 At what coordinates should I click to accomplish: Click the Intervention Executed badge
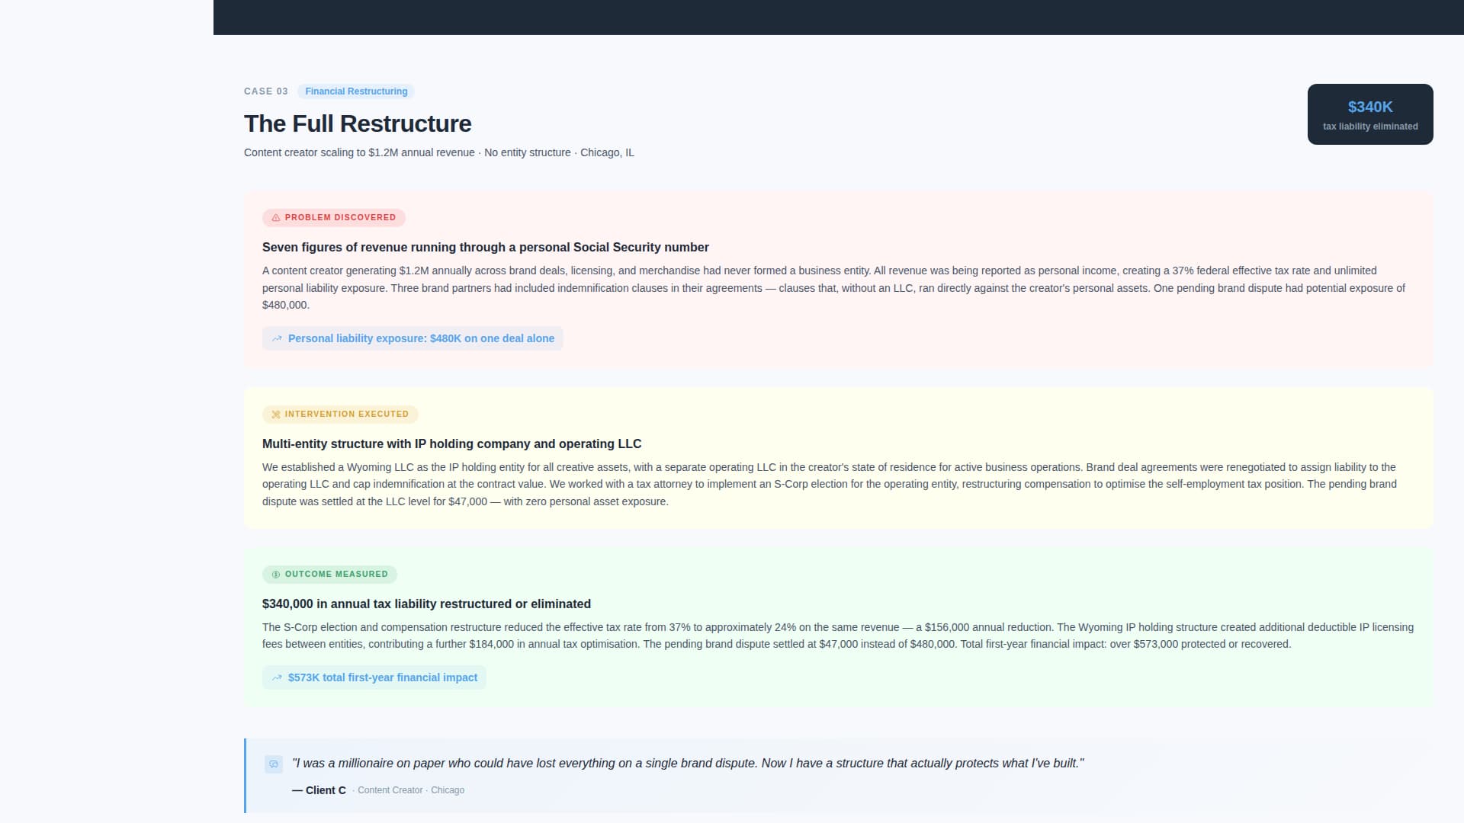click(340, 415)
